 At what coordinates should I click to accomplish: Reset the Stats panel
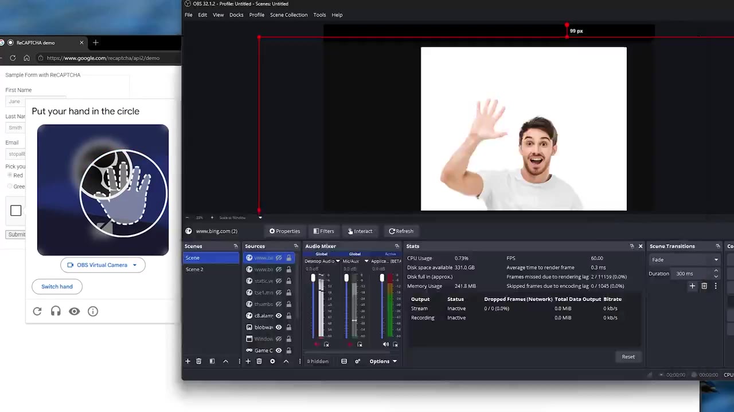tap(628, 356)
